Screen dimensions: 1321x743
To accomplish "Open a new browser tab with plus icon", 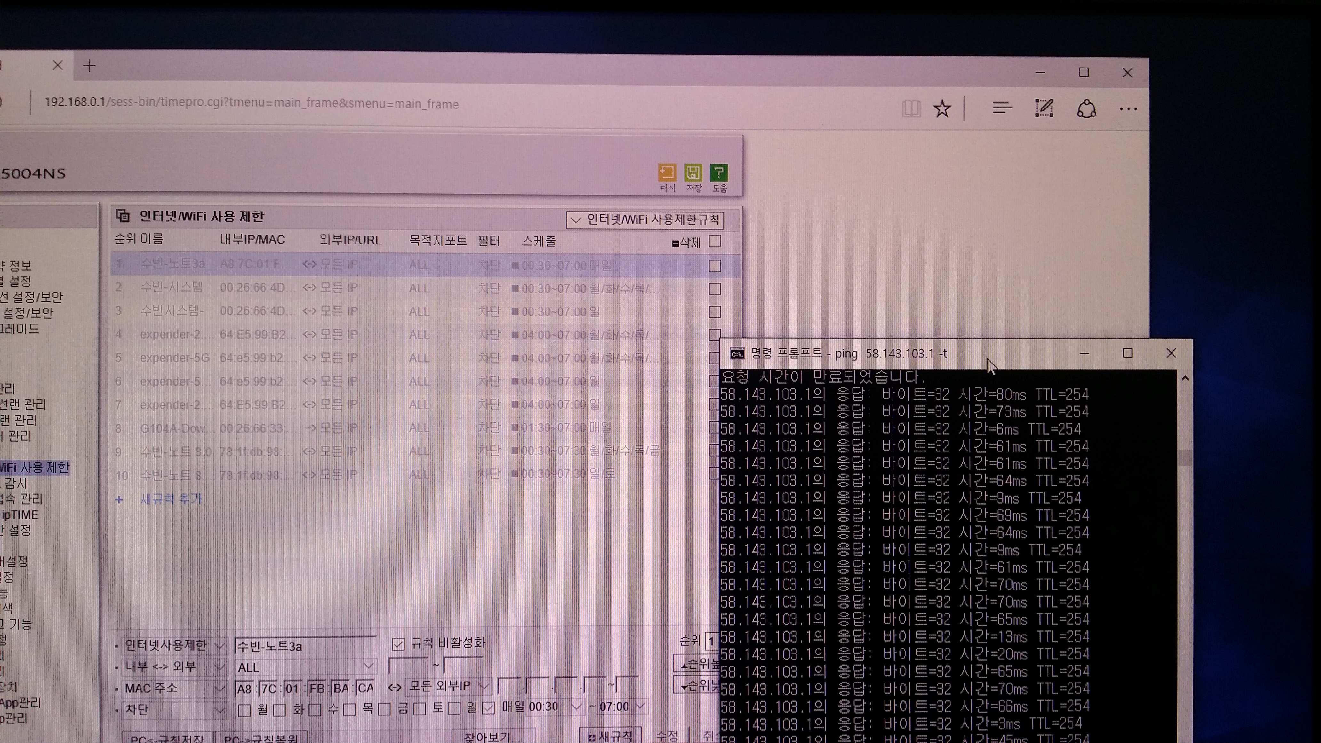I will coord(89,66).
